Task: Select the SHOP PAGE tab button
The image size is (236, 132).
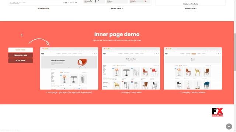Action: 21,50
